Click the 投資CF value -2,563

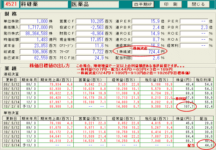(90, 27)
